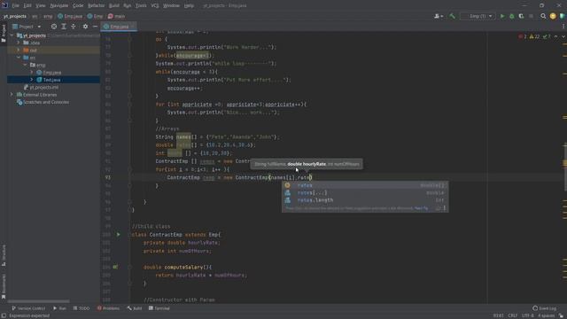This screenshot has height=319, width=567.
Task: Click tool window toggle icon in status bar corner
Action: tap(4, 315)
